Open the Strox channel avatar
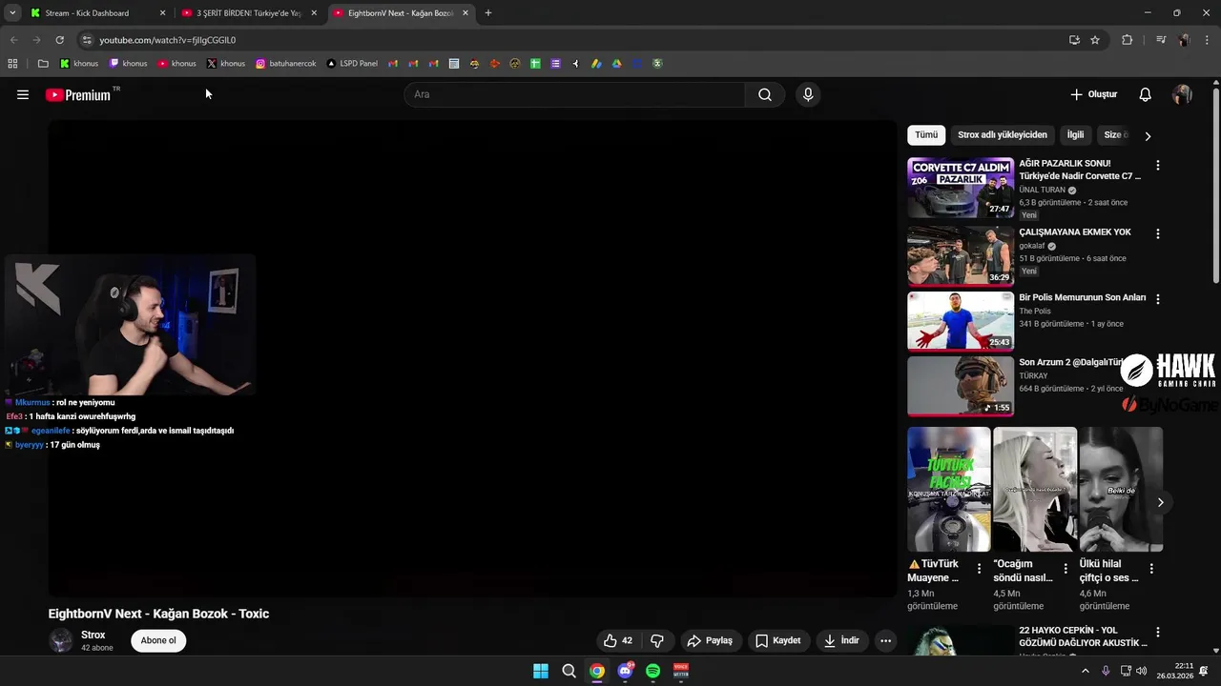The height and width of the screenshot is (686, 1221). tap(61, 640)
